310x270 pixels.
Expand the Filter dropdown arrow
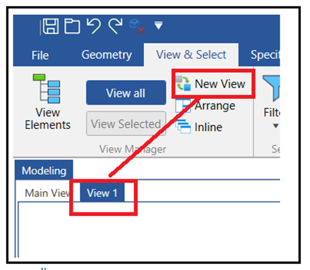275,125
